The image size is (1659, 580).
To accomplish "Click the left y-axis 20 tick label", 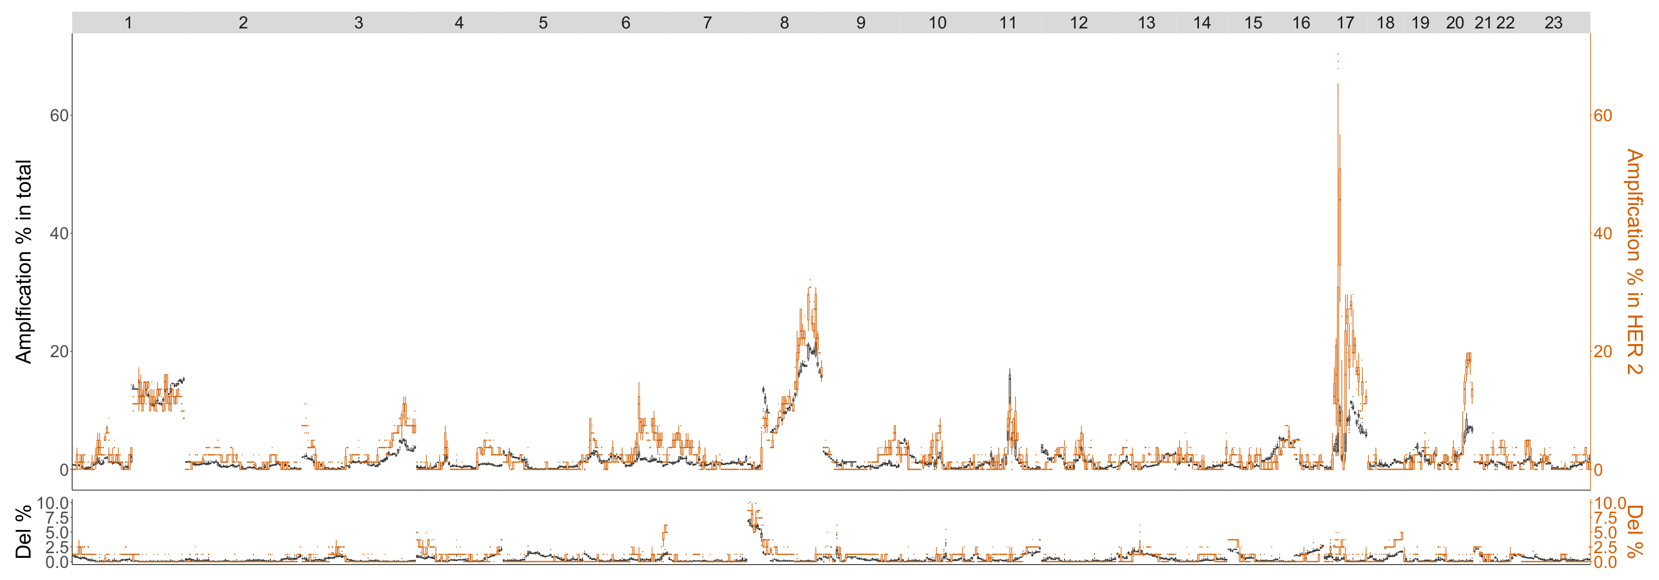I will (58, 351).
